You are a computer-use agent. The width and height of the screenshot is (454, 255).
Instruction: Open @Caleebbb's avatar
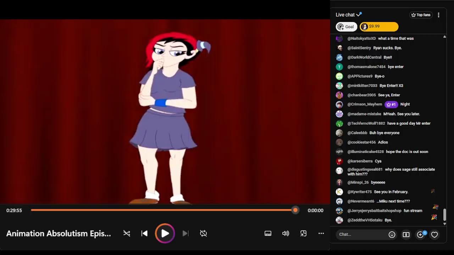coord(339,133)
